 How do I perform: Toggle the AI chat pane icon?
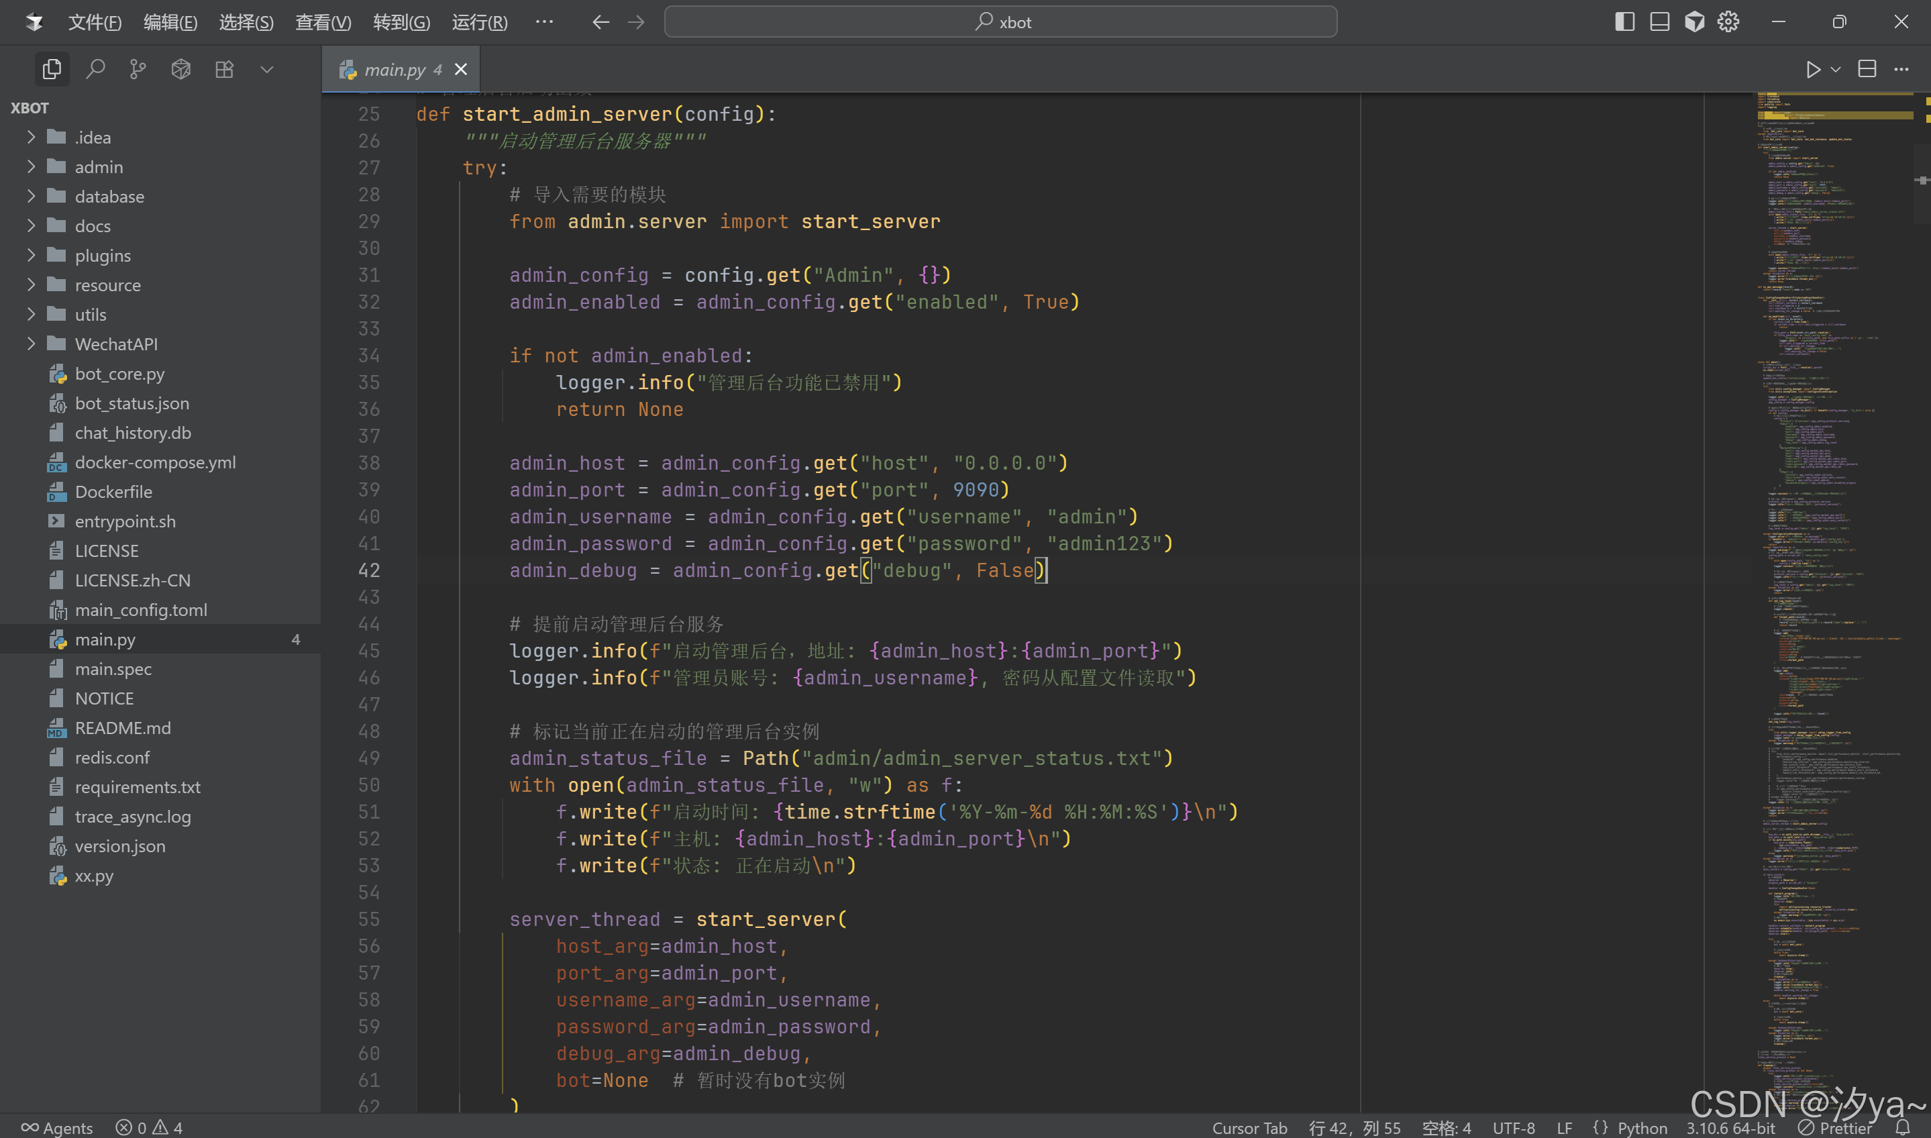pos(1695,21)
